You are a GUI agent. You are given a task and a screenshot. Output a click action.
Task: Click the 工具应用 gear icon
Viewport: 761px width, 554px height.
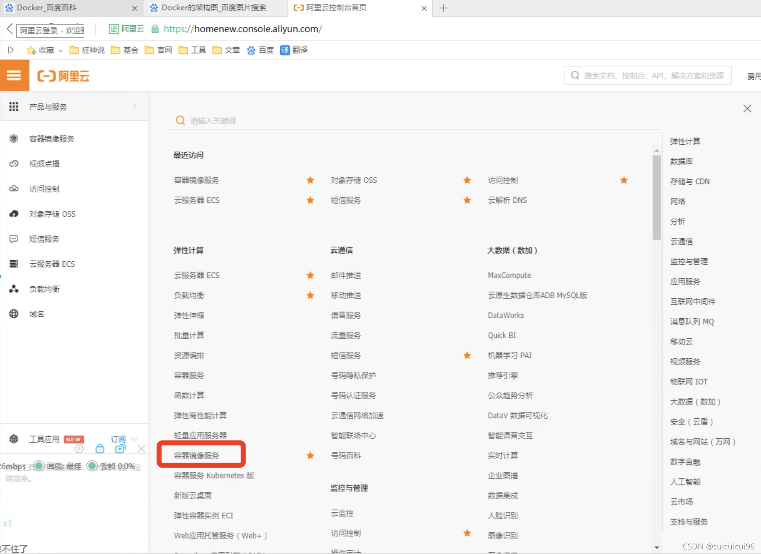14,439
